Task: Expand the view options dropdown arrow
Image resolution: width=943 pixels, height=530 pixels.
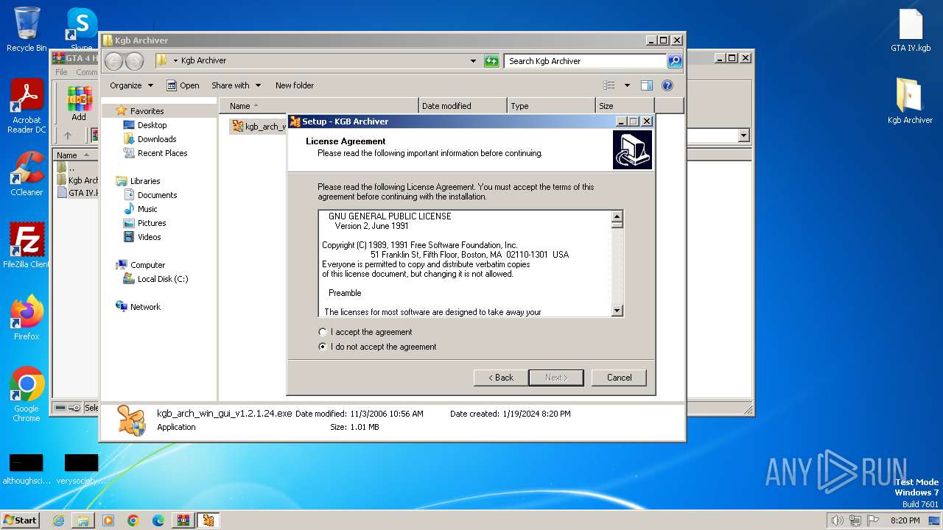Action: pyautogui.click(x=627, y=85)
